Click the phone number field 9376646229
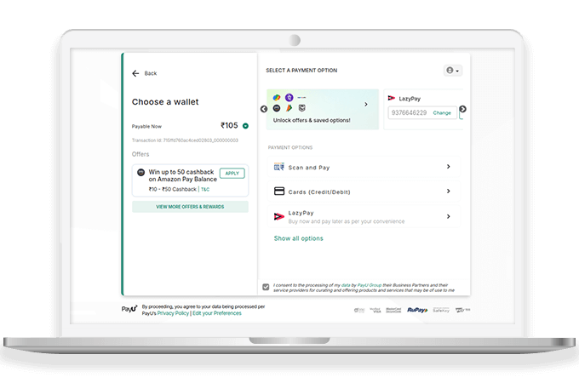The width and height of the screenshot is (579, 383). coord(410,112)
